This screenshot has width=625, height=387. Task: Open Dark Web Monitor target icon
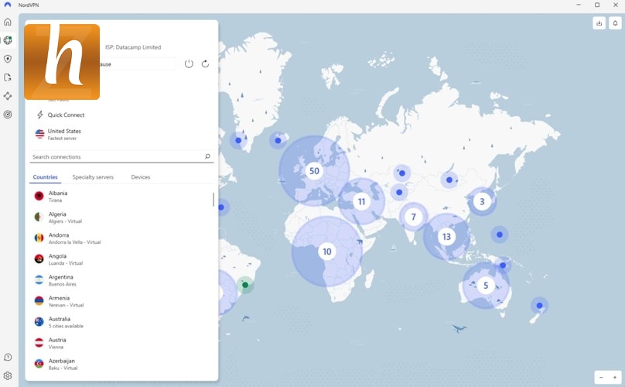click(8, 115)
